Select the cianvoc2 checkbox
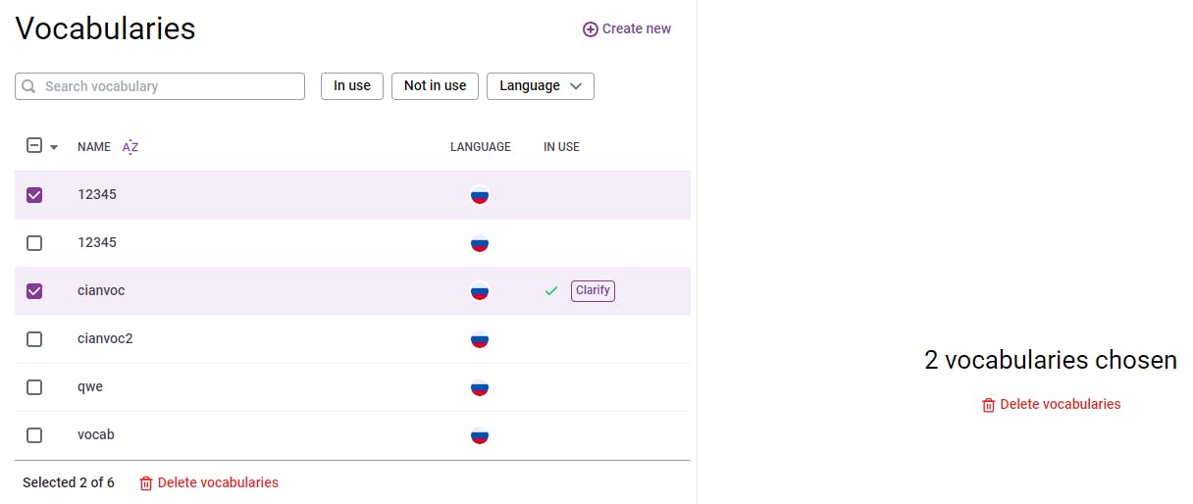Image resolution: width=1193 pixels, height=504 pixels. point(34,339)
